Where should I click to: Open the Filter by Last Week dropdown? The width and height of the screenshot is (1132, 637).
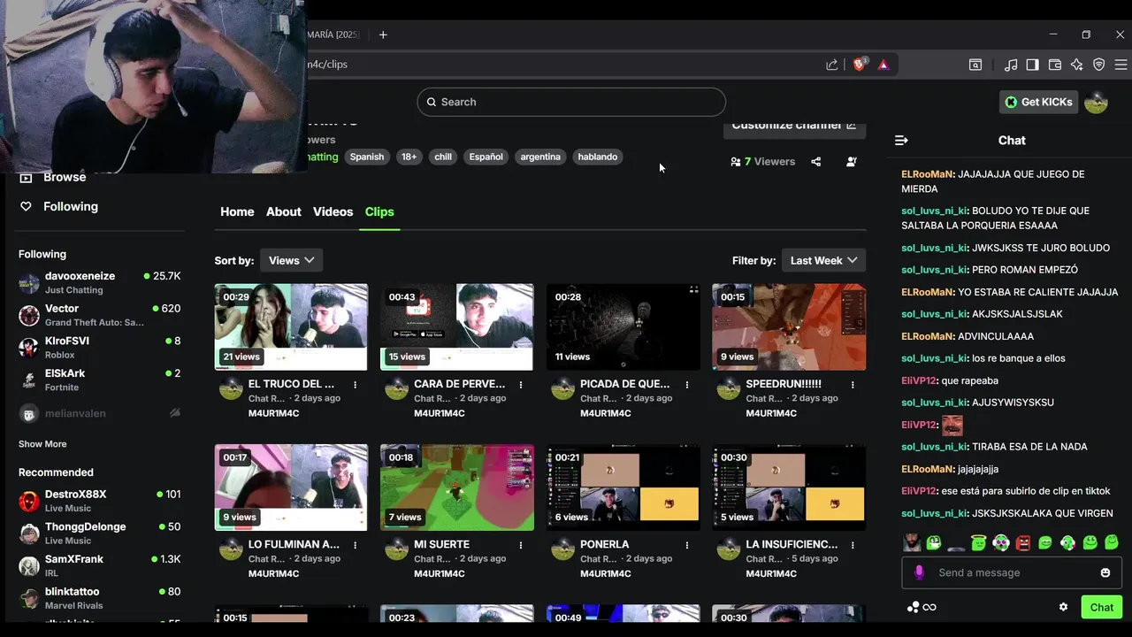[823, 260]
